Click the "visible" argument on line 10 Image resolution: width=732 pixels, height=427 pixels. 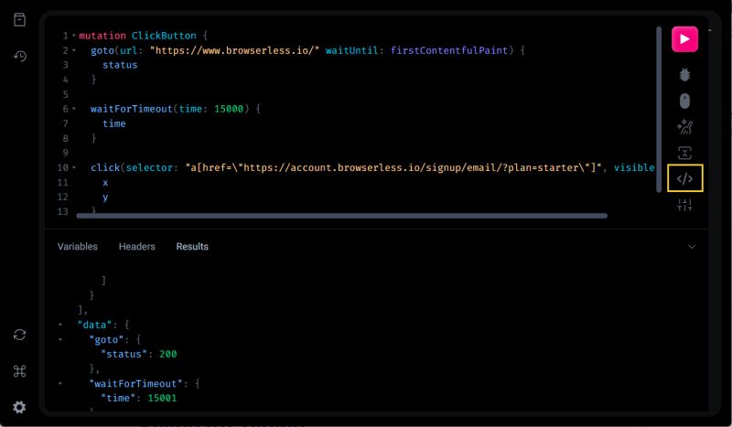tap(634, 167)
